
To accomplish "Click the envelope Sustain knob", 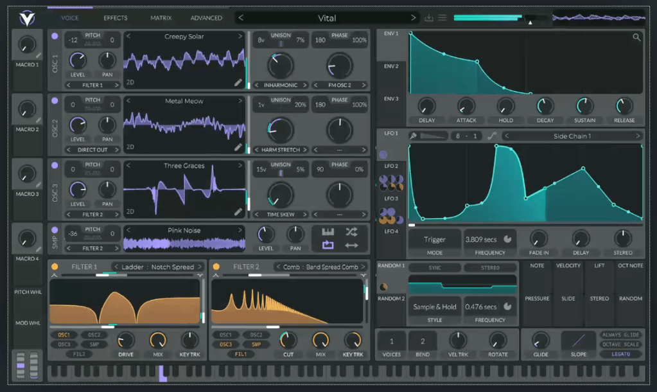I will click(x=584, y=106).
